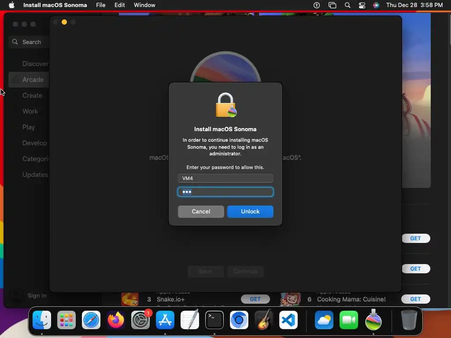Launch Siri from menu bar
451x338 pixels.
[376, 5]
